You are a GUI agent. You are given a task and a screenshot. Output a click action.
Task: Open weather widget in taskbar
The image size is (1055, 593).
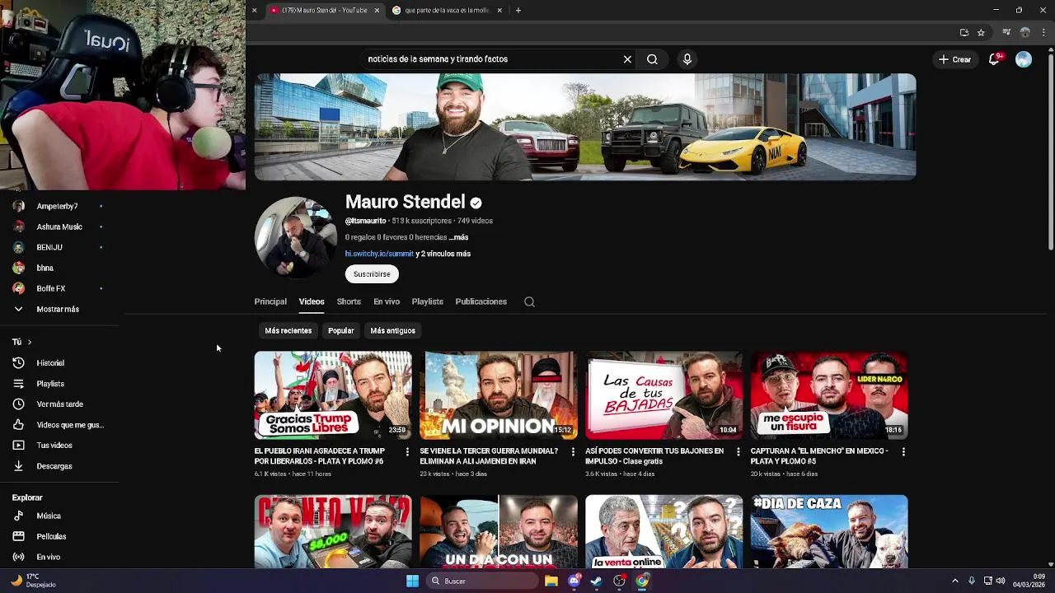[33, 581]
